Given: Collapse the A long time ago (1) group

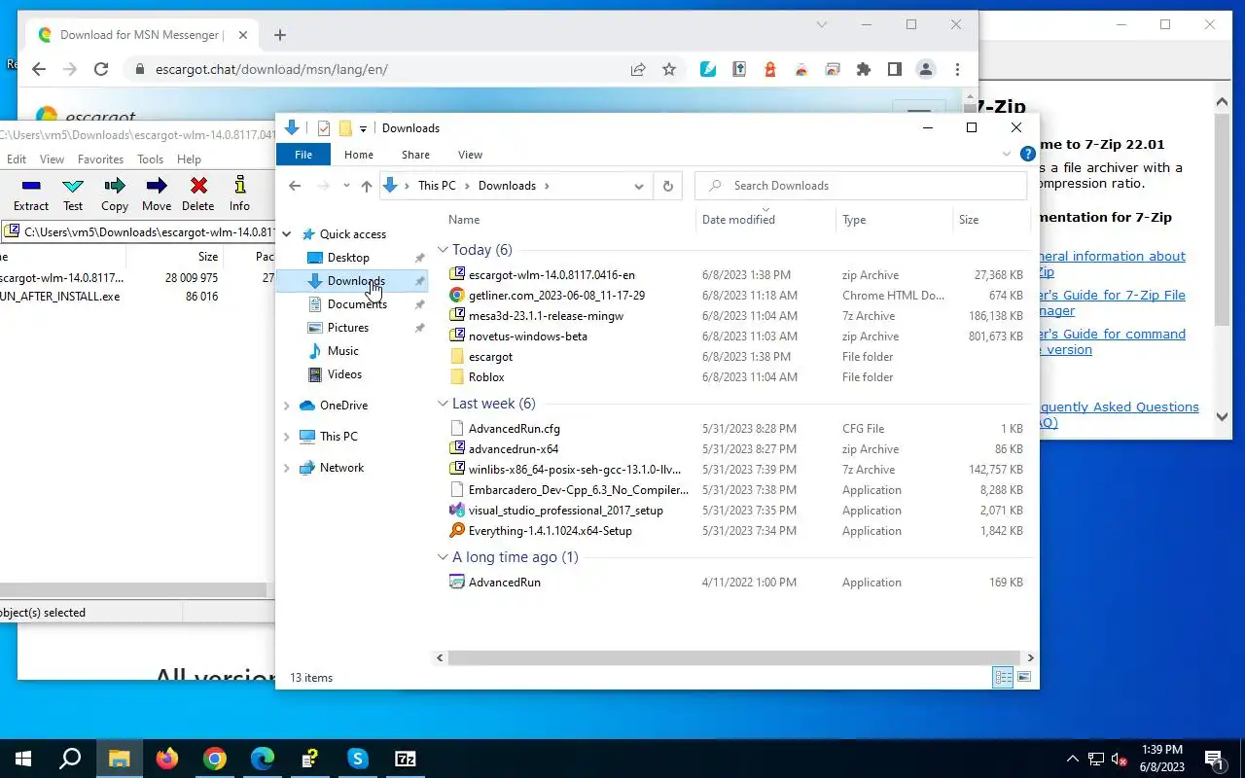Looking at the screenshot, I should click(443, 557).
